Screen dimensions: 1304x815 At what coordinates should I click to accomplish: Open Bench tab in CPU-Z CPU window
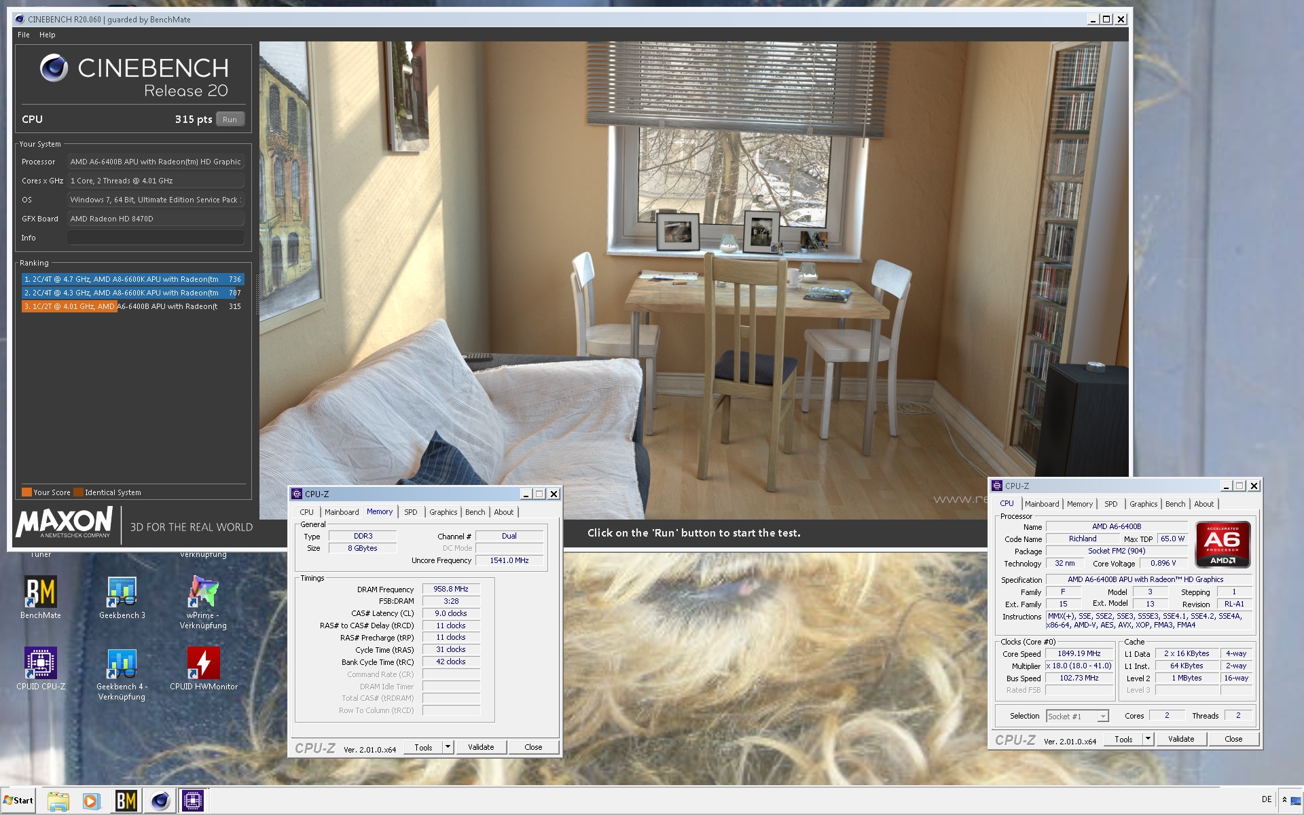(1176, 504)
